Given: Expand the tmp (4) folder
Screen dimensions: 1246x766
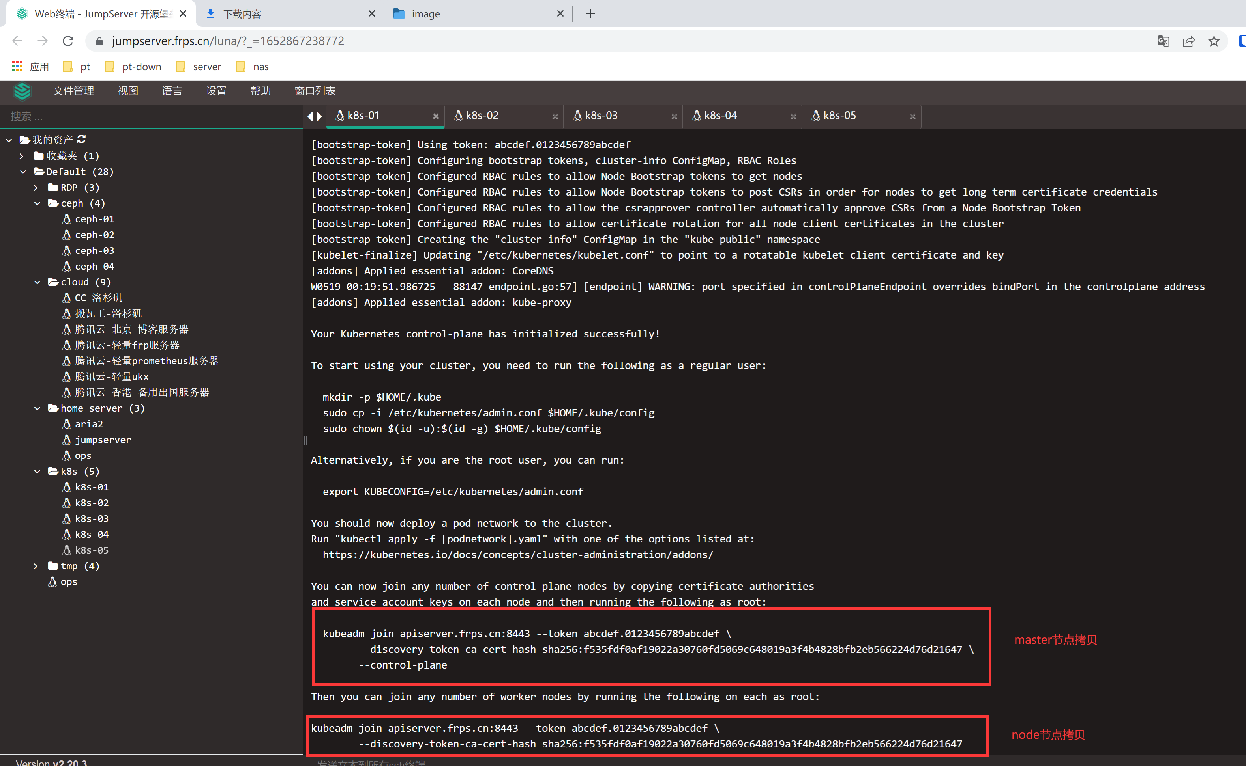Looking at the screenshot, I should 36,566.
